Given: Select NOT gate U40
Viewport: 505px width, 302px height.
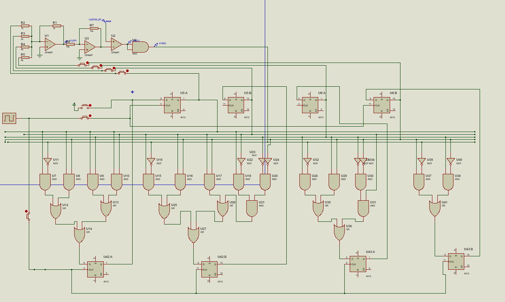Looking at the screenshot, I should (450, 161).
